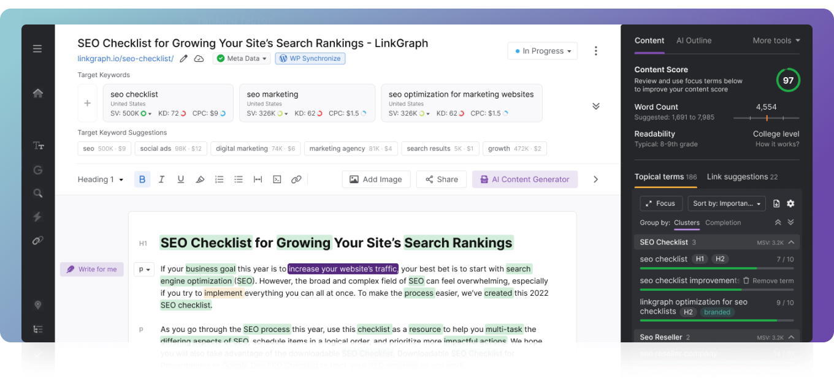Open the Google G sidebar icon

point(38,170)
